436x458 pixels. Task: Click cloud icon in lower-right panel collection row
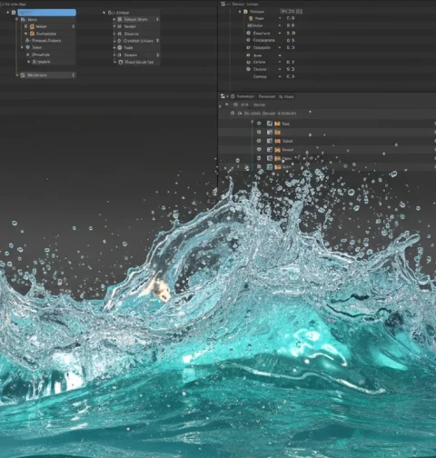240,114
